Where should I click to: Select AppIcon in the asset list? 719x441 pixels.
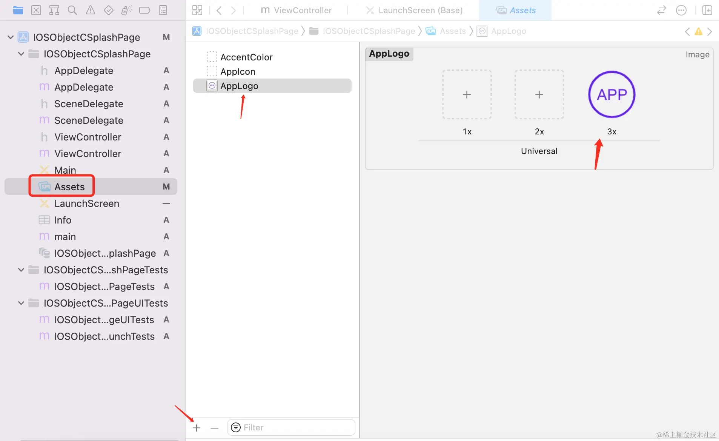272,71
